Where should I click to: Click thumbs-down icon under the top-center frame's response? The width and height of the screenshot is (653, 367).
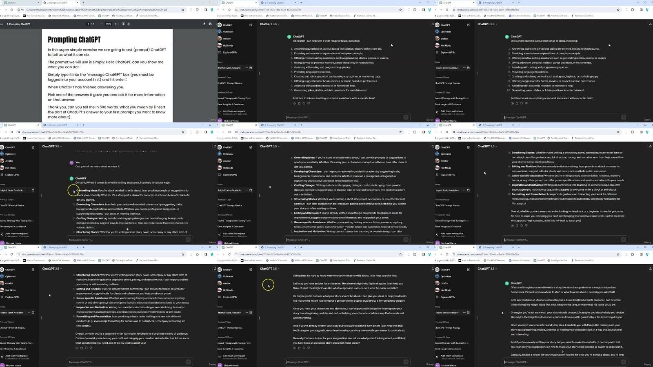(x=309, y=103)
